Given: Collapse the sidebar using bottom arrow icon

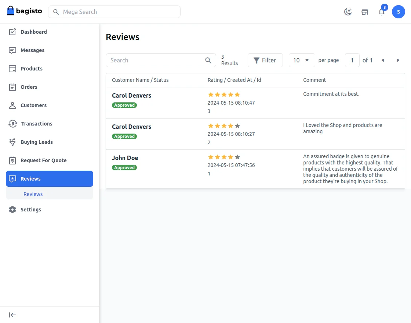Looking at the screenshot, I should [x=12, y=315].
